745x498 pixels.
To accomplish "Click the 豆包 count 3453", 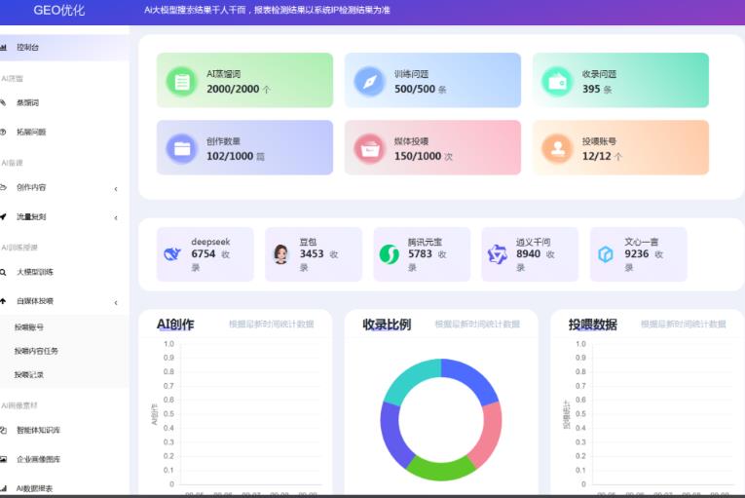I will coord(312,254).
